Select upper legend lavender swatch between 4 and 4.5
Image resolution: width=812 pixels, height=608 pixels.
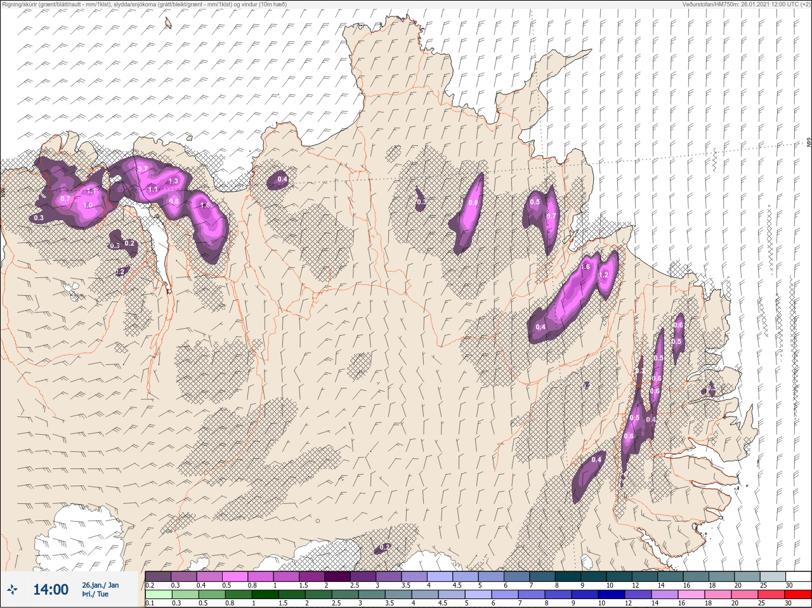click(x=440, y=576)
